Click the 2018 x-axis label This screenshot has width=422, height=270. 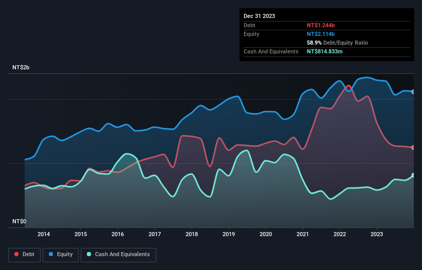click(x=192, y=234)
